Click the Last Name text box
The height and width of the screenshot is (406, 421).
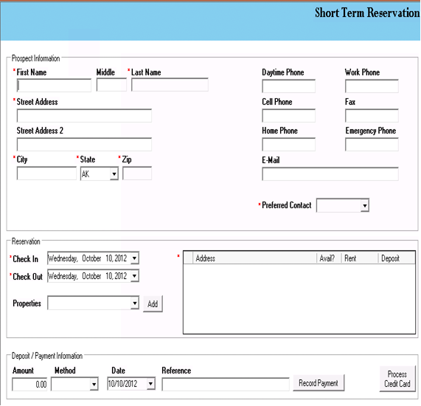coord(170,85)
